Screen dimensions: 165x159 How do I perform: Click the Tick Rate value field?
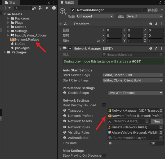pyautogui.click(x=157, y=143)
